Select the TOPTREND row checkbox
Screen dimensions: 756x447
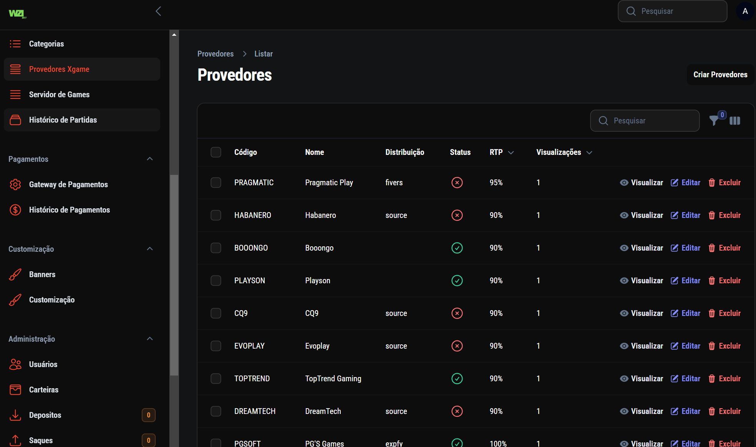pyautogui.click(x=216, y=379)
